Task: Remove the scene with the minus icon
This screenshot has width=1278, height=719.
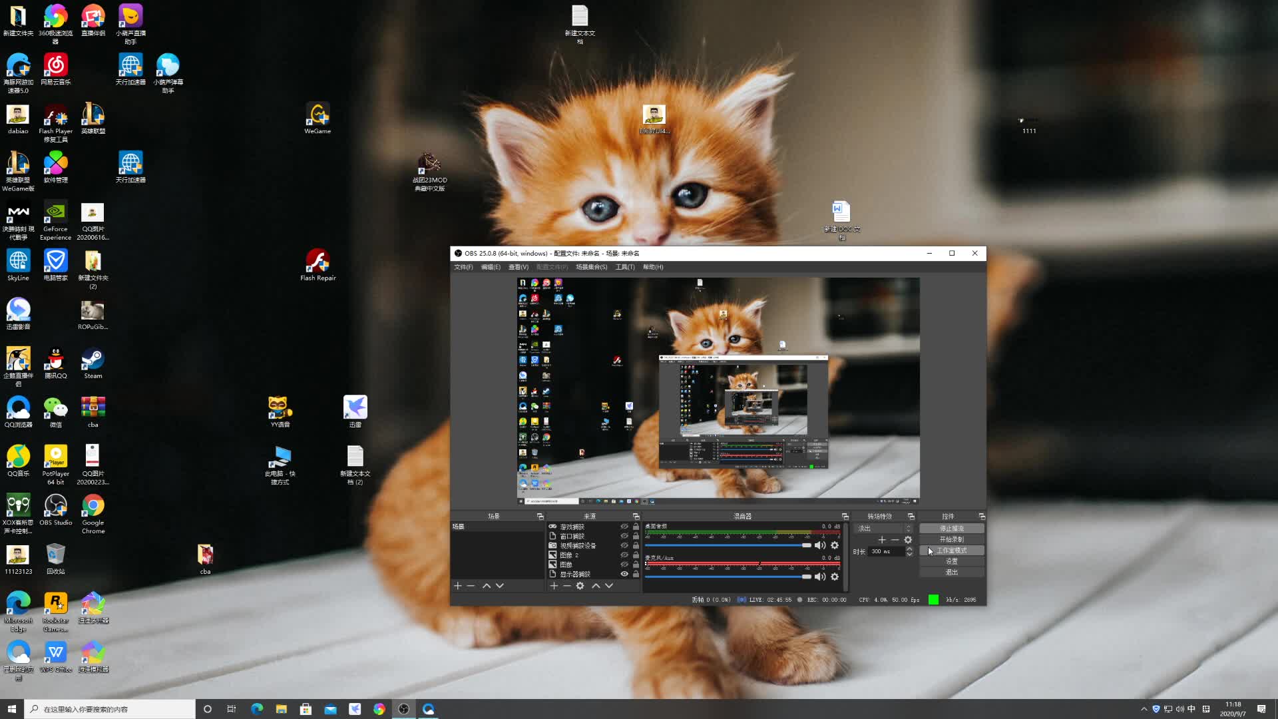Action: click(471, 586)
